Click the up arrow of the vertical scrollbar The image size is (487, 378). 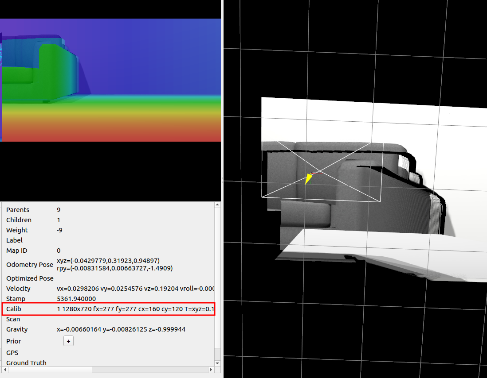tap(217, 205)
